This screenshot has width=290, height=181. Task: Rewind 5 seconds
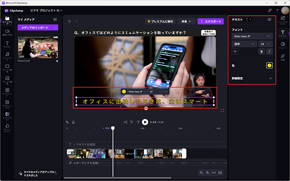(x=132, y=122)
